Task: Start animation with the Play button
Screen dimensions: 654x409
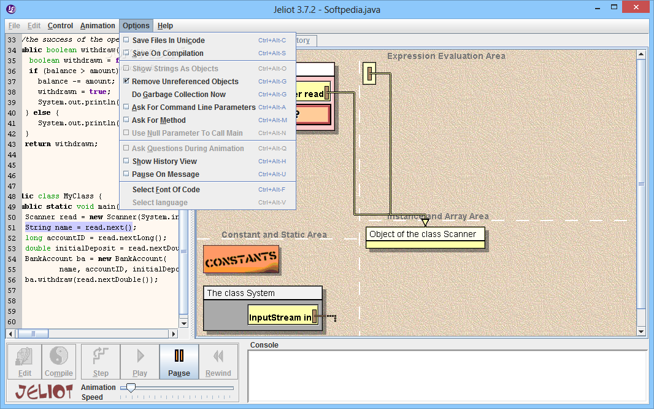Action: click(140, 362)
